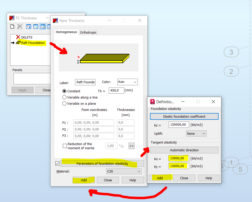Open the Uplift dropdown showing None
The image size is (252, 202).
point(196,133)
